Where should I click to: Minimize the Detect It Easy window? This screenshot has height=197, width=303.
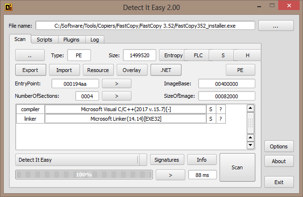[259, 6]
